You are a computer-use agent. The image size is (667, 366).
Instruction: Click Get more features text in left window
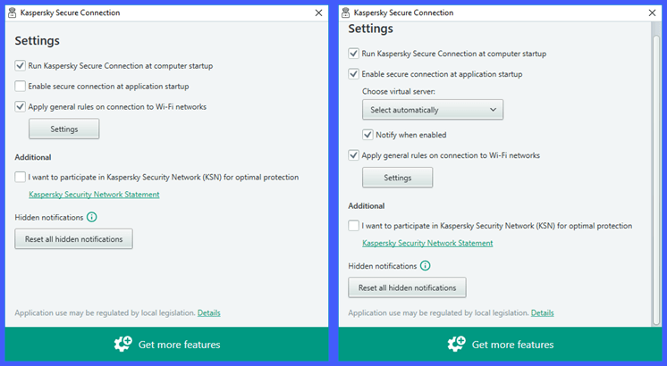pos(179,345)
